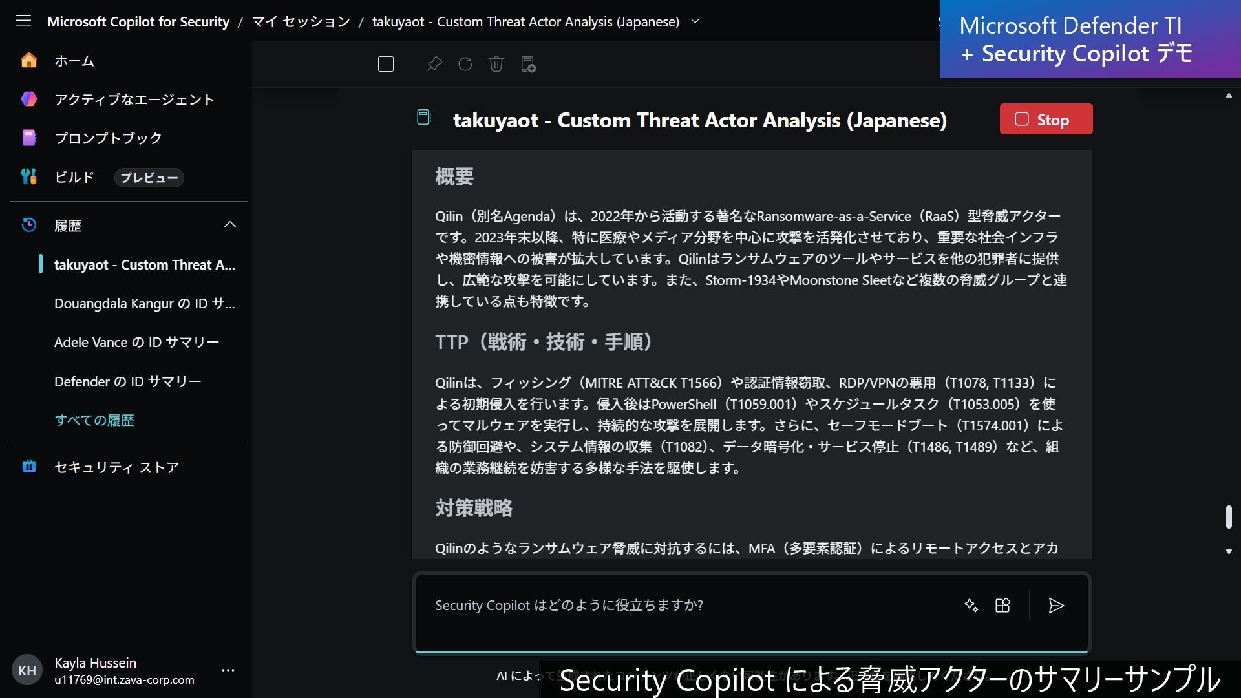Click the Security Copilot prompt input field

(x=685, y=606)
